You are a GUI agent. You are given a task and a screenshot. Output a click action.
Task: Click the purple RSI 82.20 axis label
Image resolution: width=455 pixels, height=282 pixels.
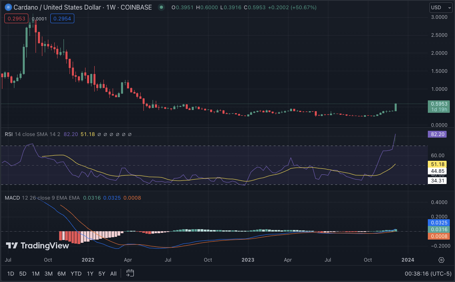[x=437, y=134]
